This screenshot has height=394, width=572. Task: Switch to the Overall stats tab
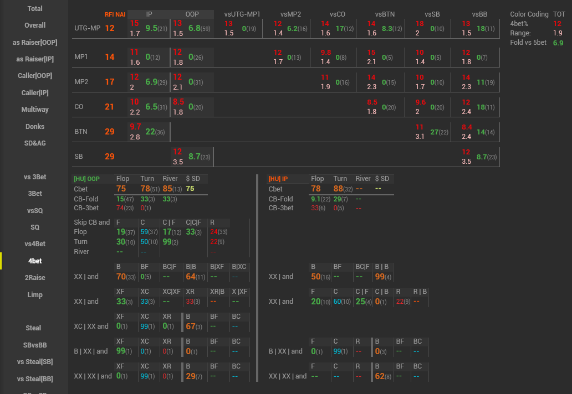click(x=34, y=25)
